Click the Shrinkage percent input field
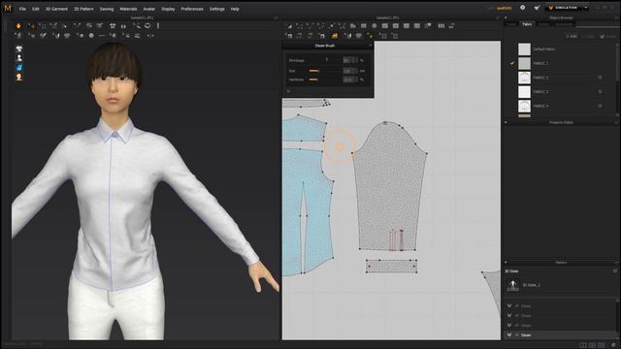This screenshot has height=349, width=621. point(350,60)
